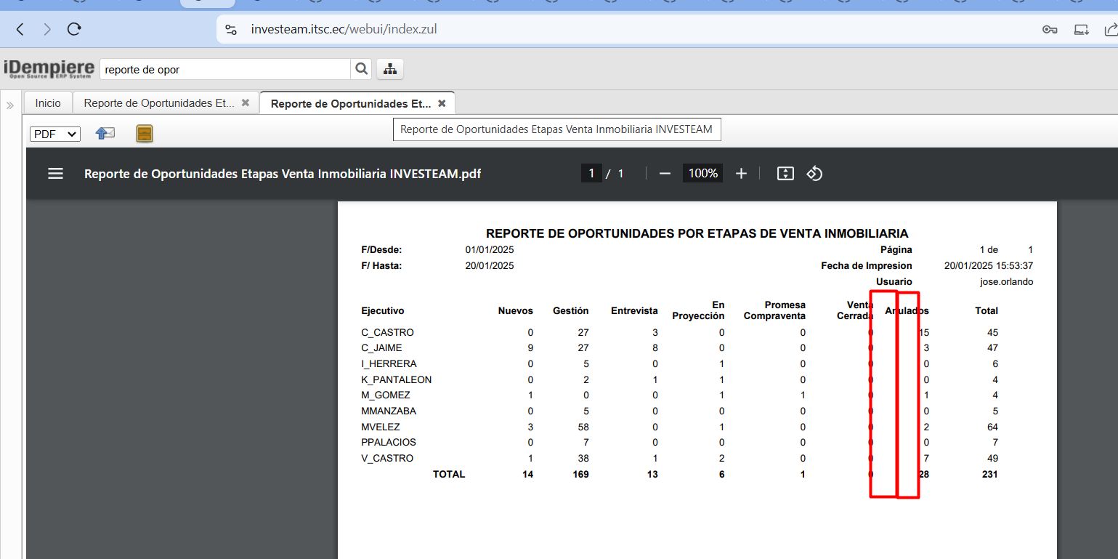Switch to first Reporte de Oportunidades tab
The width and height of the screenshot is (1118, 559).
click(158, 103)
